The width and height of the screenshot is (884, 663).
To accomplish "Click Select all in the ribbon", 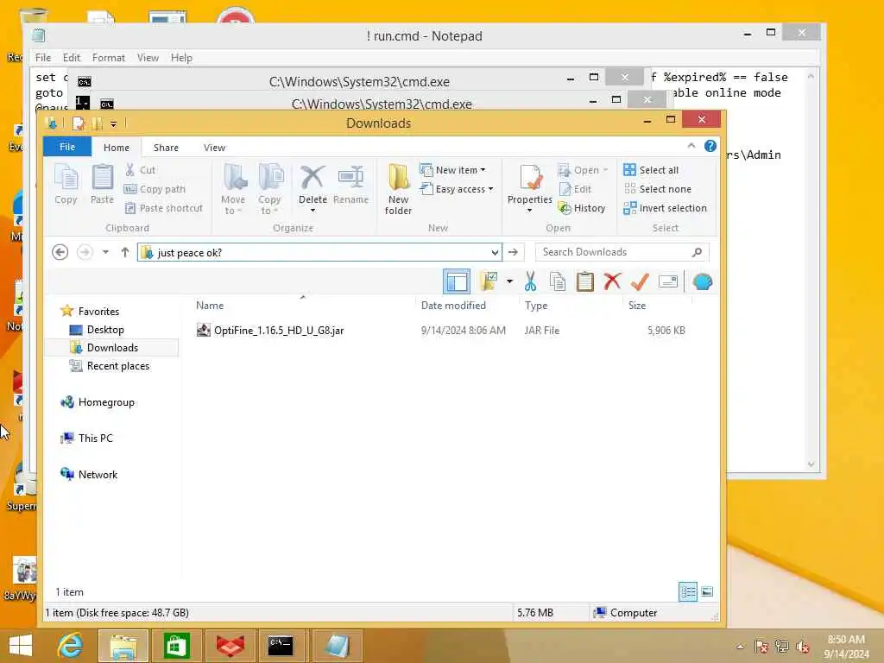I will coord(651,170).
